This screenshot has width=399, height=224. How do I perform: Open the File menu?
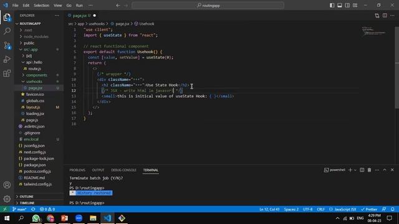click(x=15, y=6)
